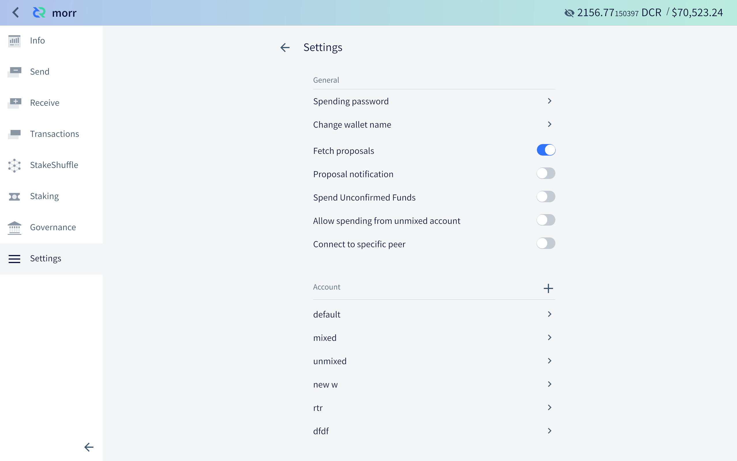Click the Account section heading
Image resolution: width=737 pixels, height=461 pixels.
(x=327, y=287)
